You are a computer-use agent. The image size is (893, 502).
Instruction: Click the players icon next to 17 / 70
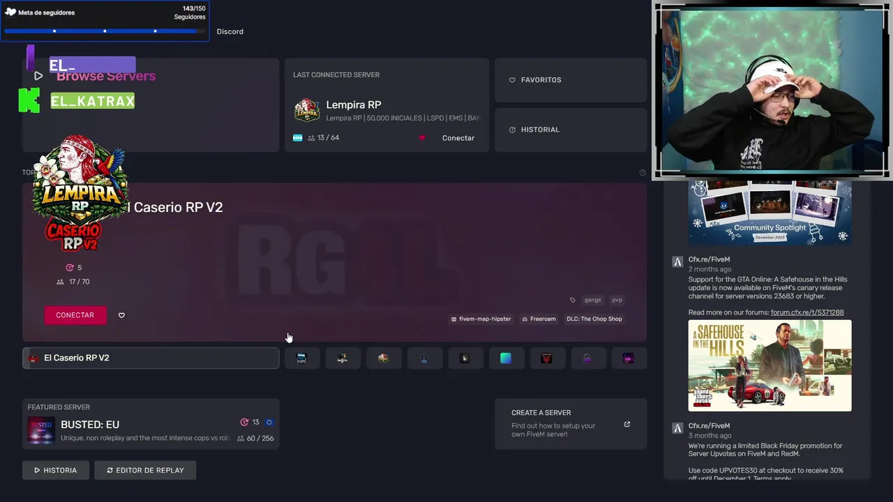coord(60,282)
